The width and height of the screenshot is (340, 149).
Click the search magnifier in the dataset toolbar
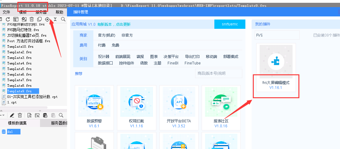(61, 115)
